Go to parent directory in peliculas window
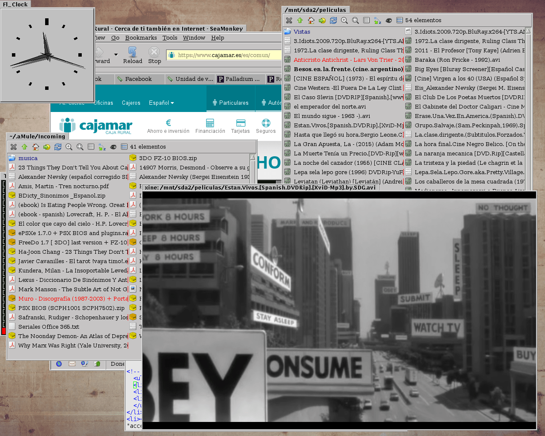This screenshot has height=436, width=545. tap(300, 20)
